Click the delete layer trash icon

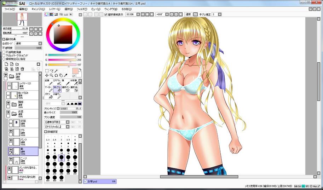pyautogui.click(x=22, y=69)
